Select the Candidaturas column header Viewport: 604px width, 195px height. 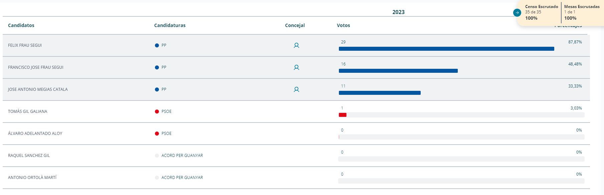tap(170, 25)
